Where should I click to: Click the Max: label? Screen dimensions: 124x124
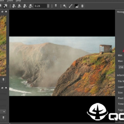click(120, 61)
